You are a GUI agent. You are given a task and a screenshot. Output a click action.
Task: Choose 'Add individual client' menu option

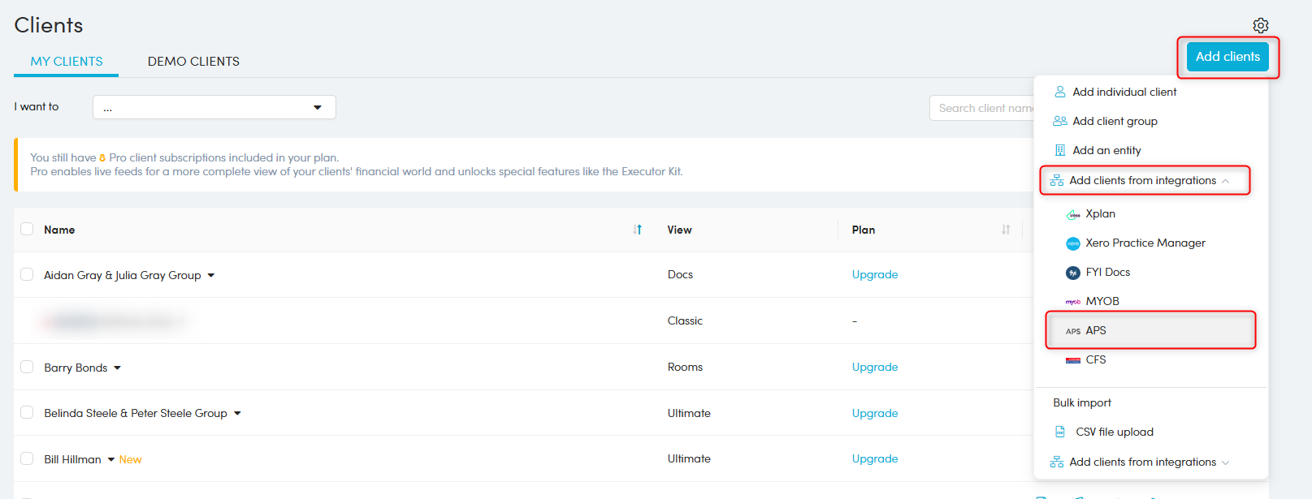1124,92
